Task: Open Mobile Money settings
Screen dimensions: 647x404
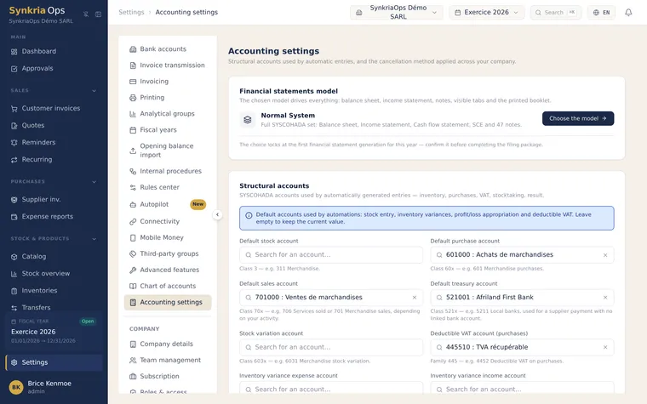Action: [x=168, y=237]
